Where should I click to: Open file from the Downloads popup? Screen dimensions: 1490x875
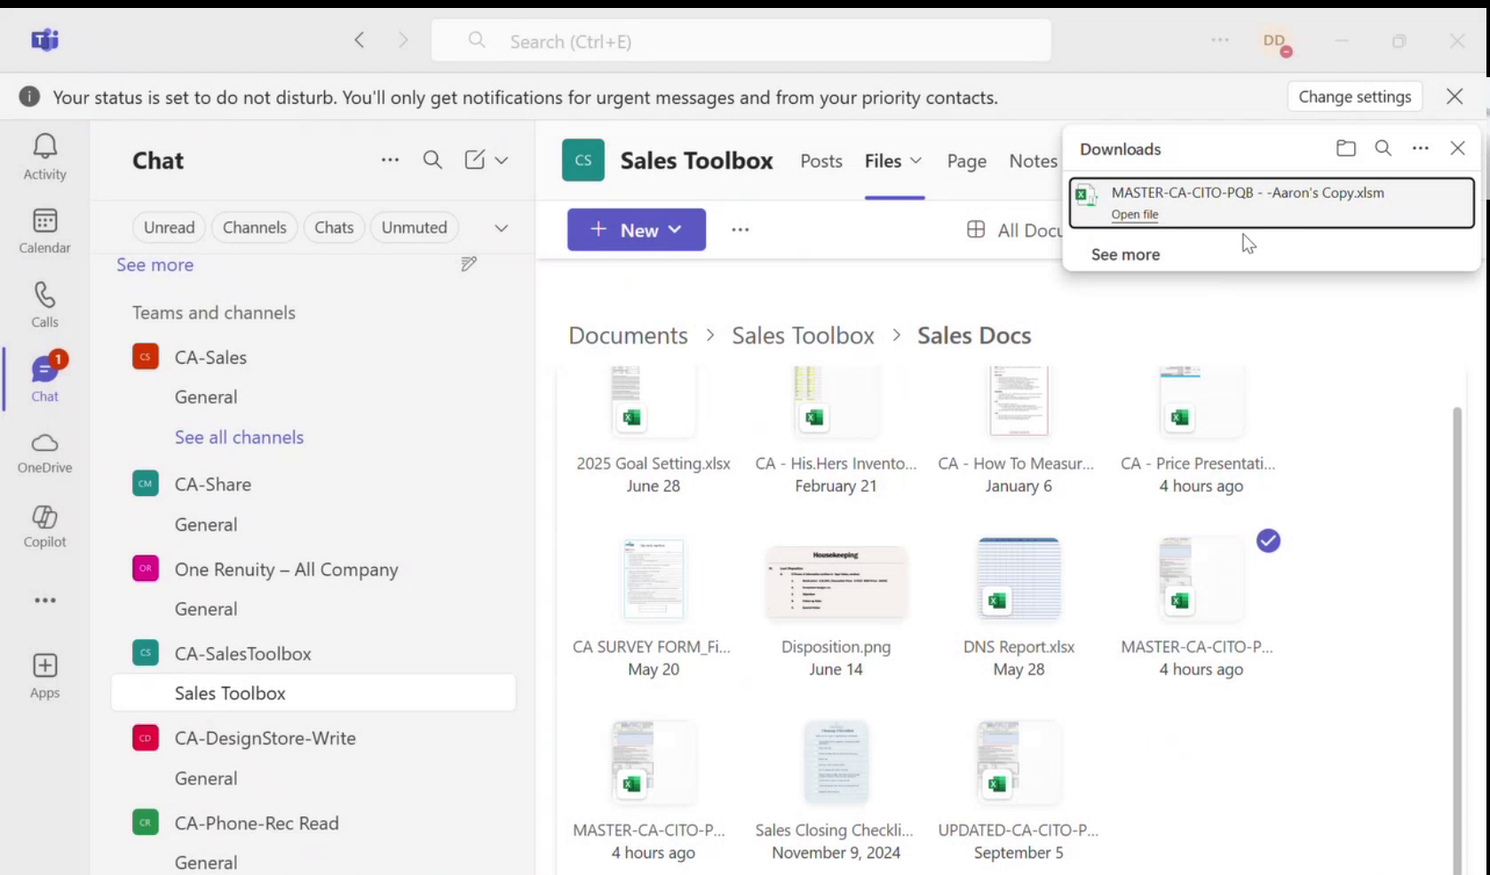pos(1135,215)
